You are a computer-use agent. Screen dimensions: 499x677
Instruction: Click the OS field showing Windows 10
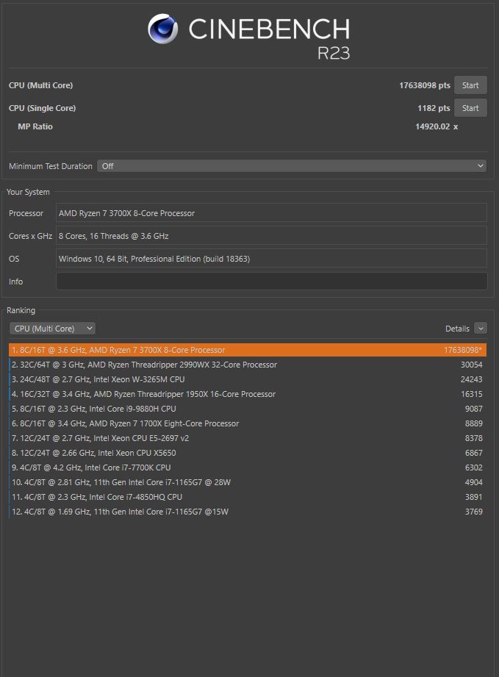[271, 259]
